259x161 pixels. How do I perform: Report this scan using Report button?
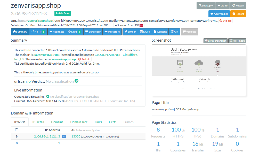238,14
